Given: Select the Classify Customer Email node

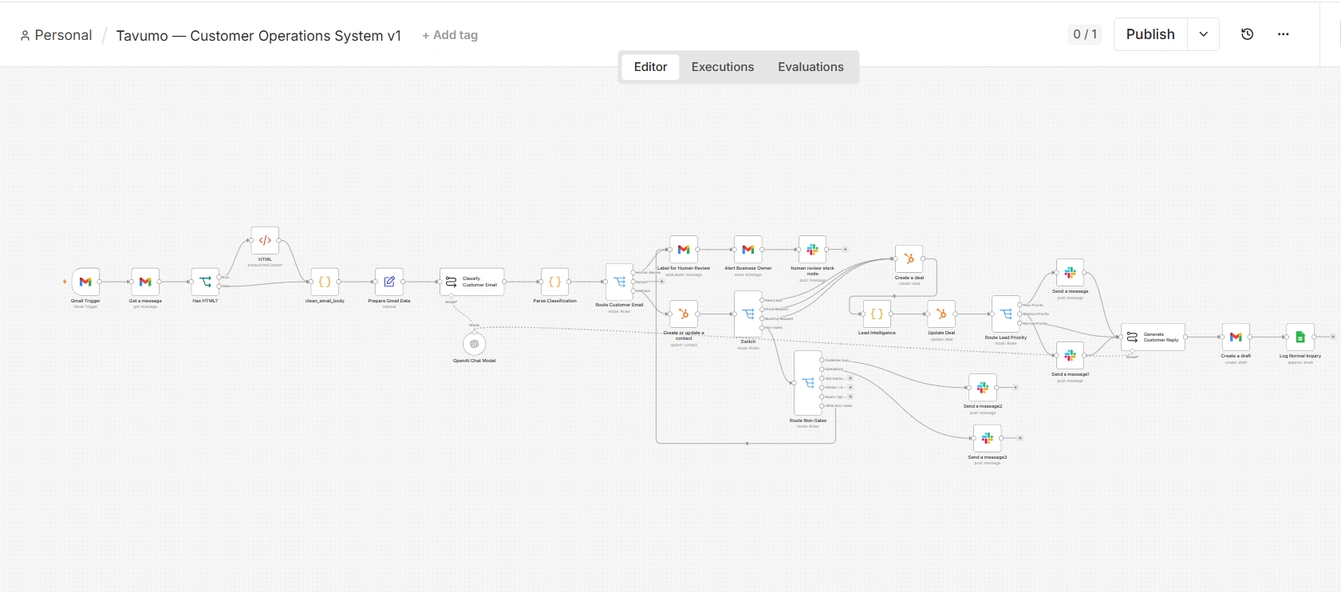Looking at the screenshot, I should (472, 282).
